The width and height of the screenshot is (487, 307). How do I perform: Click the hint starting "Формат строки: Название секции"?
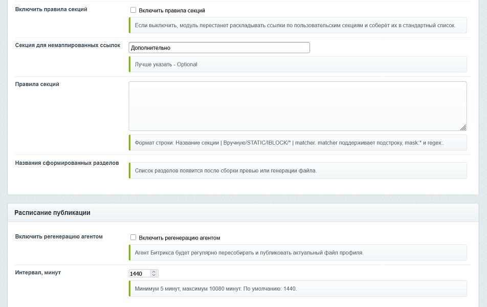click(298, 143)
